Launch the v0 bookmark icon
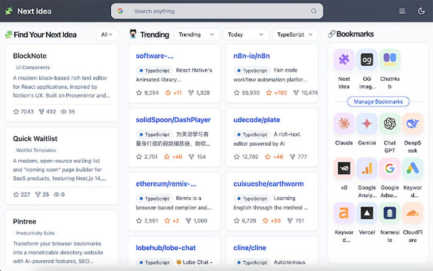 click(343, 169)
